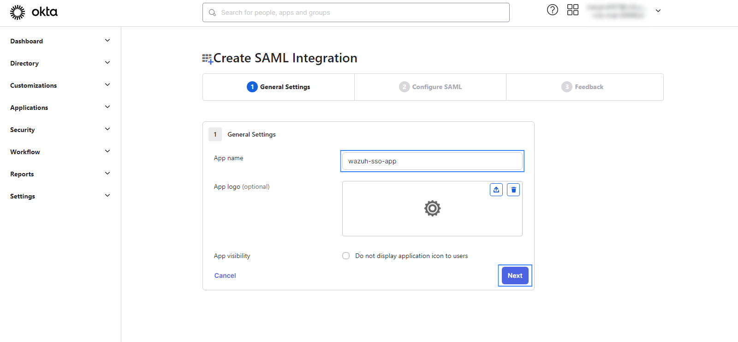Open the user account dropdown arrow

tap(658, 11)
